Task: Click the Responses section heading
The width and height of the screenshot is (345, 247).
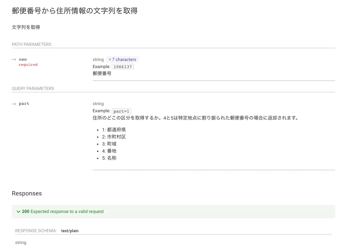Action: [x=27, y=193]
